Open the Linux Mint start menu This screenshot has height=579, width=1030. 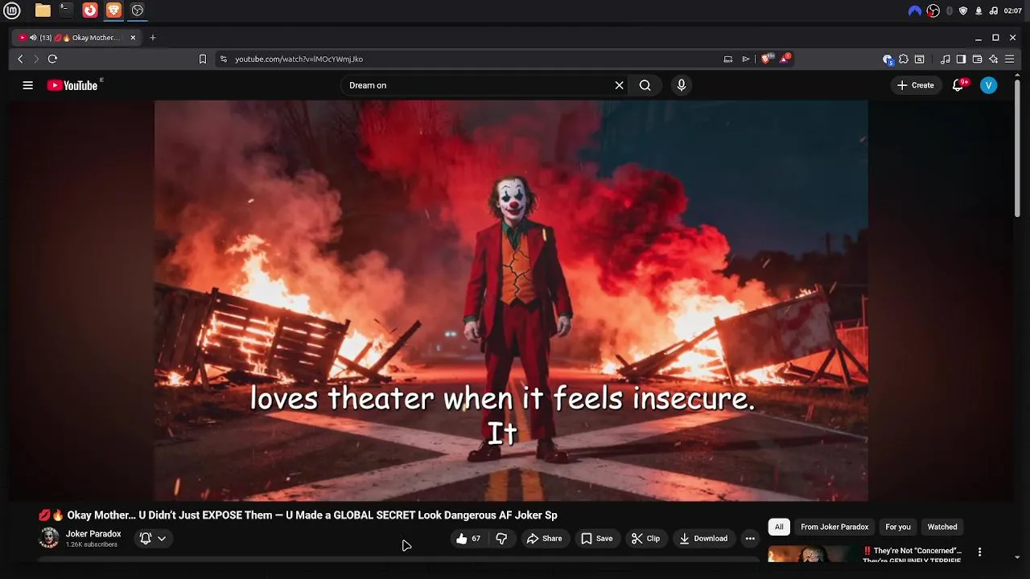pyautogui.click(x=11, y=10)
